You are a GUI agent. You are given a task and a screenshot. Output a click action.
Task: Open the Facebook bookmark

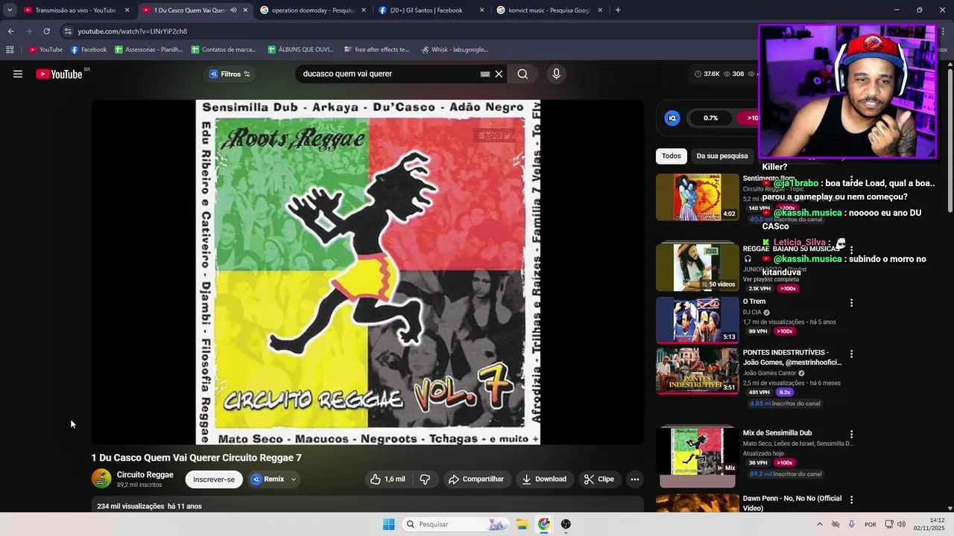89,50
